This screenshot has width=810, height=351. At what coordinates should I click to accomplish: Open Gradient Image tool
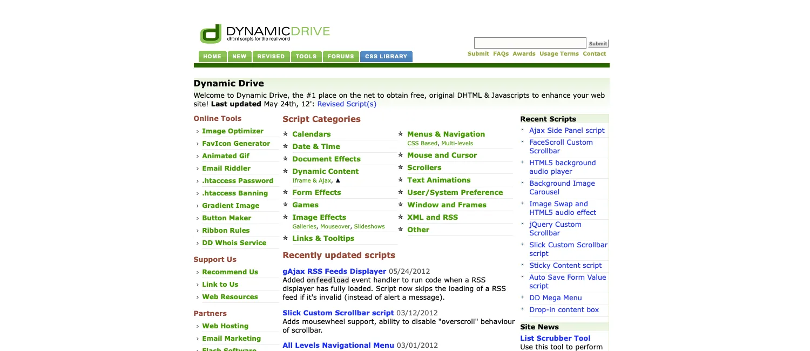(231, 206)
